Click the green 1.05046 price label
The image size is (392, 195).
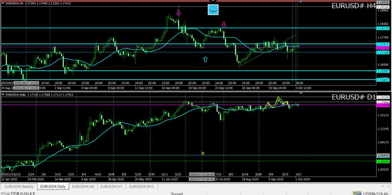[383, 162]
